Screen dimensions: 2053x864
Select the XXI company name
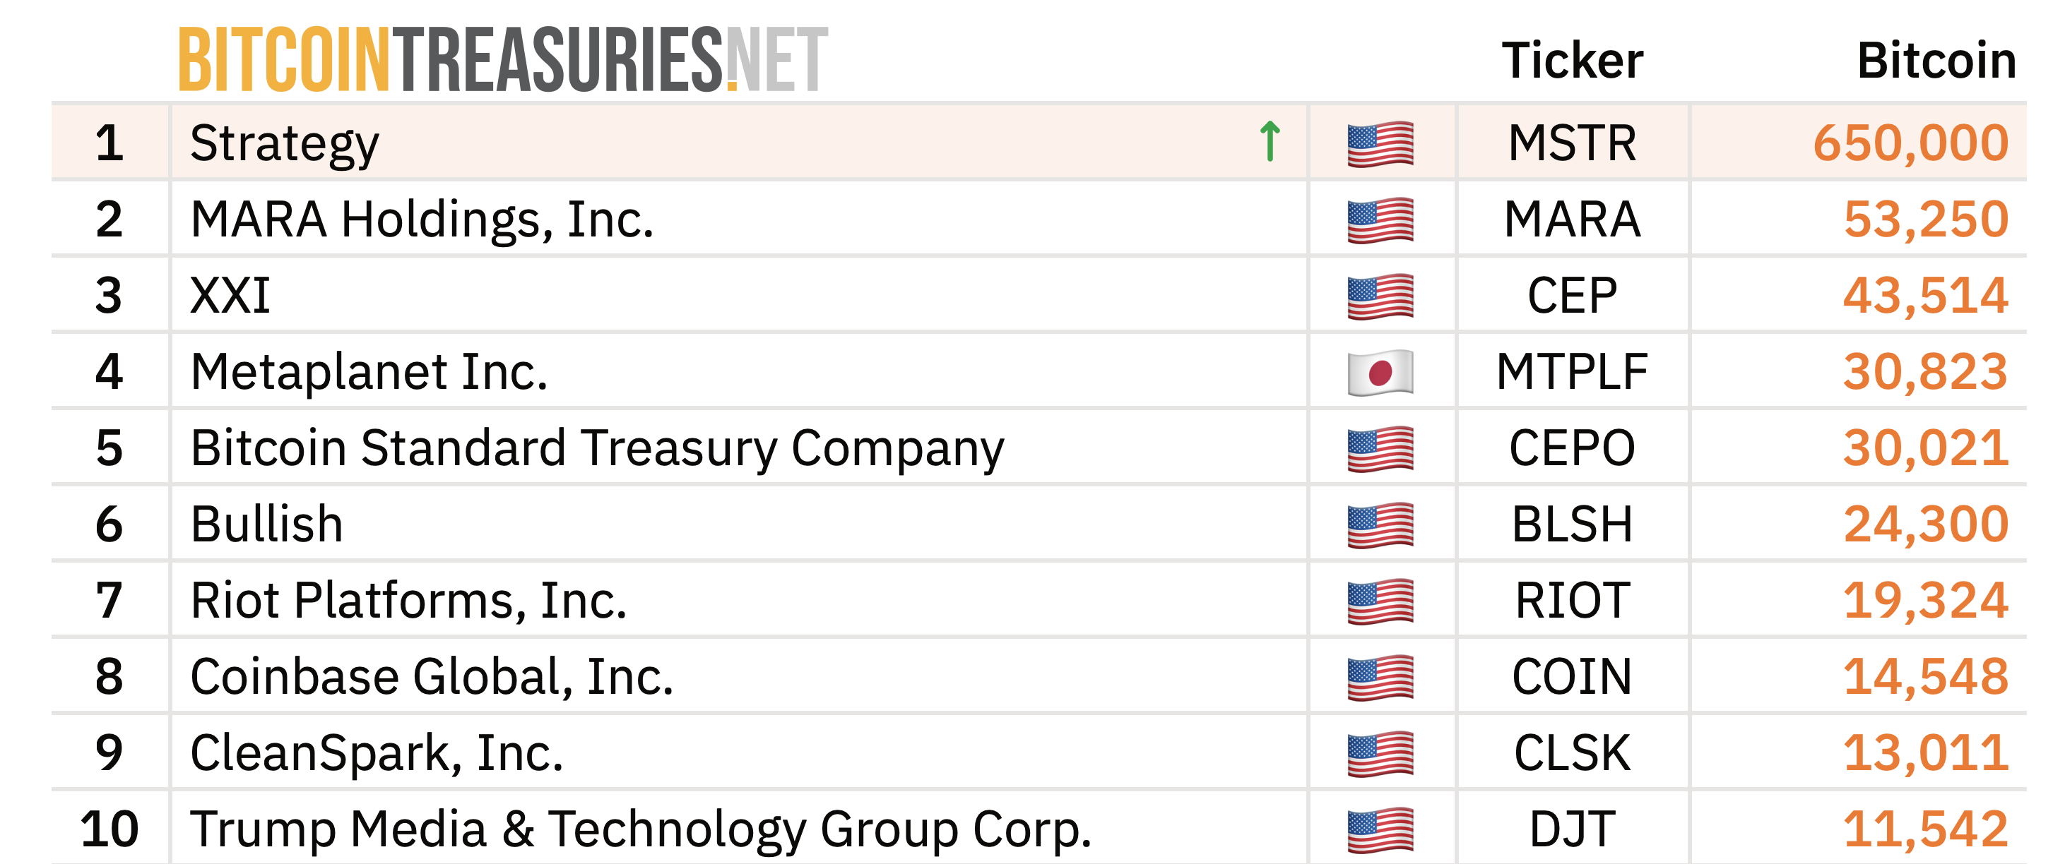230,296
